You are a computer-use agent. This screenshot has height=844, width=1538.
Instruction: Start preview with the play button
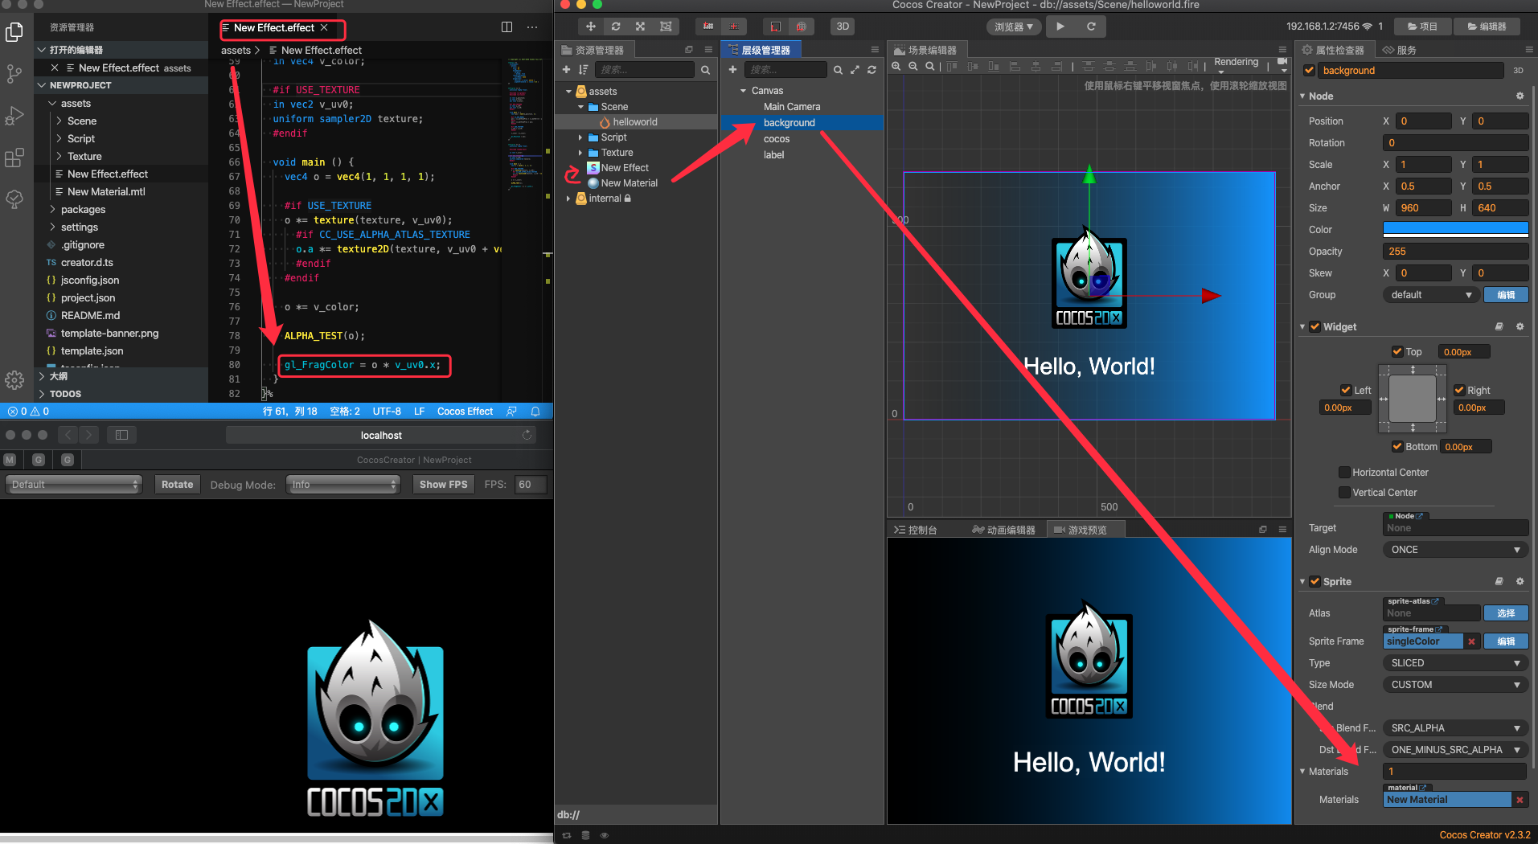click(x=1060, y=27)
